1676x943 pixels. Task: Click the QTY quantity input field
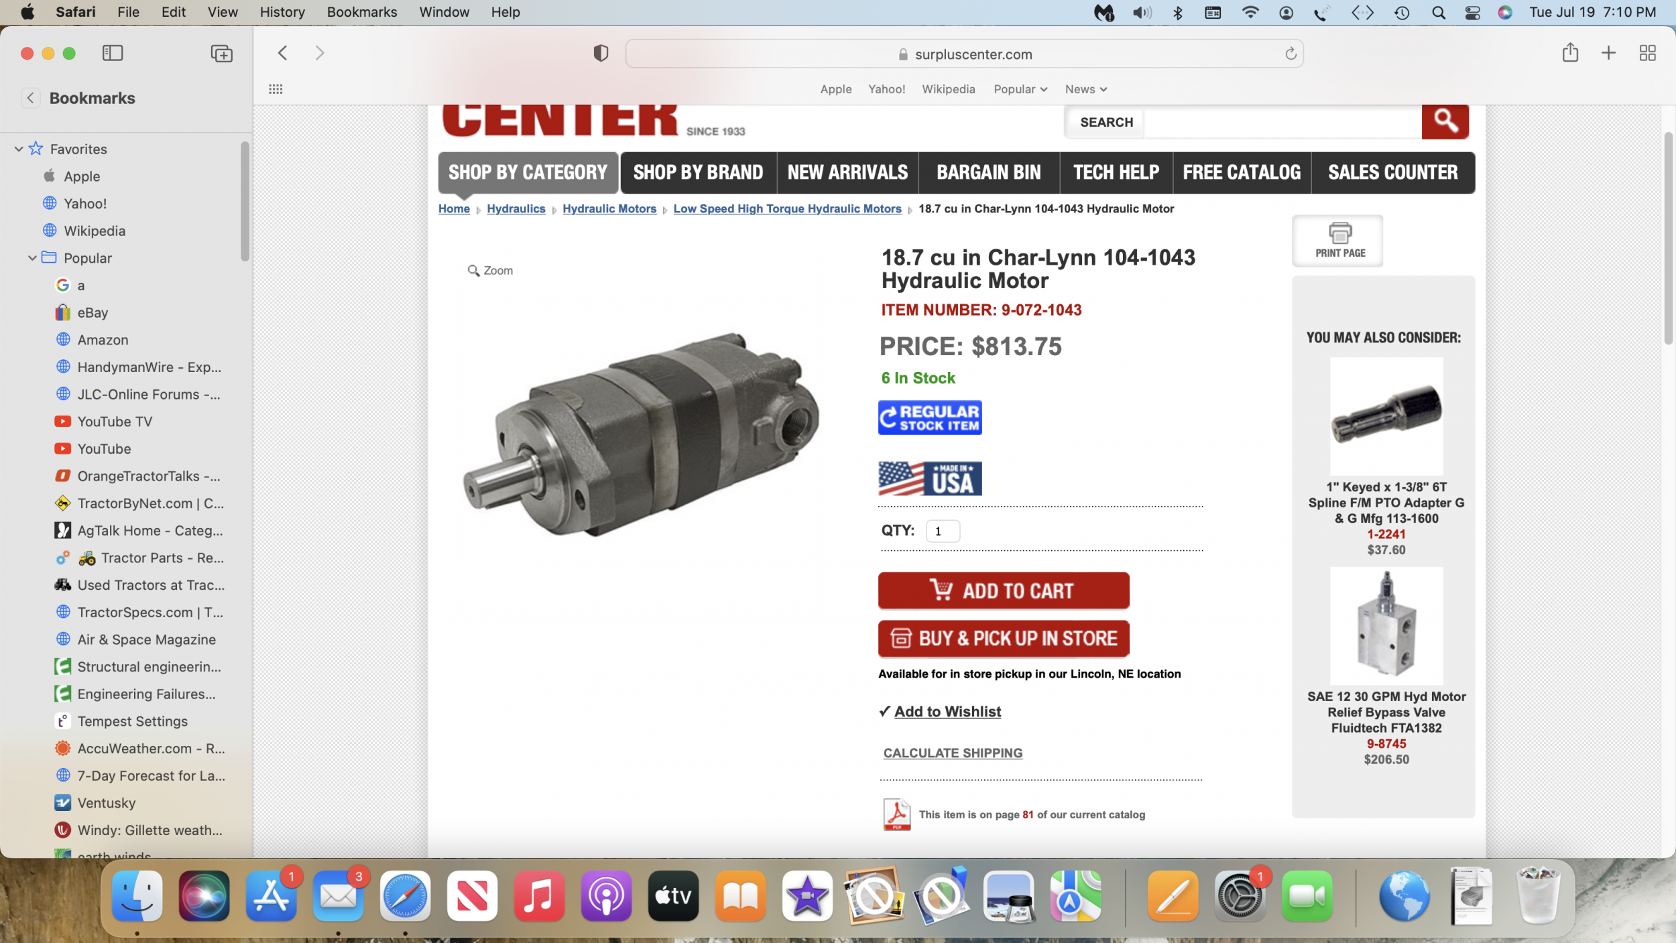943,531
